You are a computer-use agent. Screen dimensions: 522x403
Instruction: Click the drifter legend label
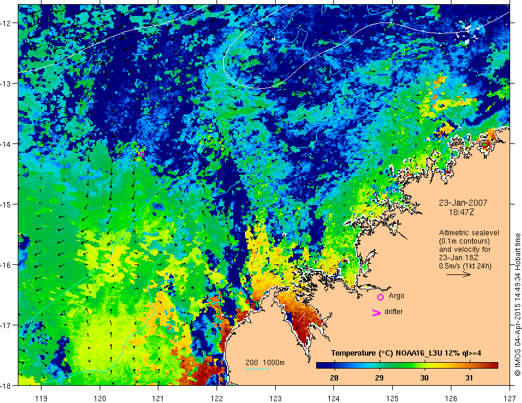click(393, 312)
